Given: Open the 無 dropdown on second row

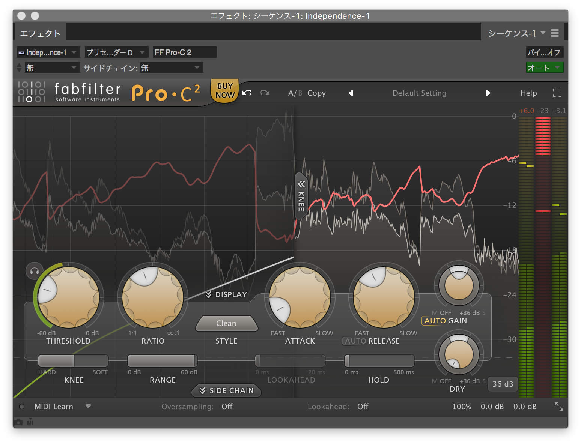Looking at the screenshot, I should (x=52, y=67).
